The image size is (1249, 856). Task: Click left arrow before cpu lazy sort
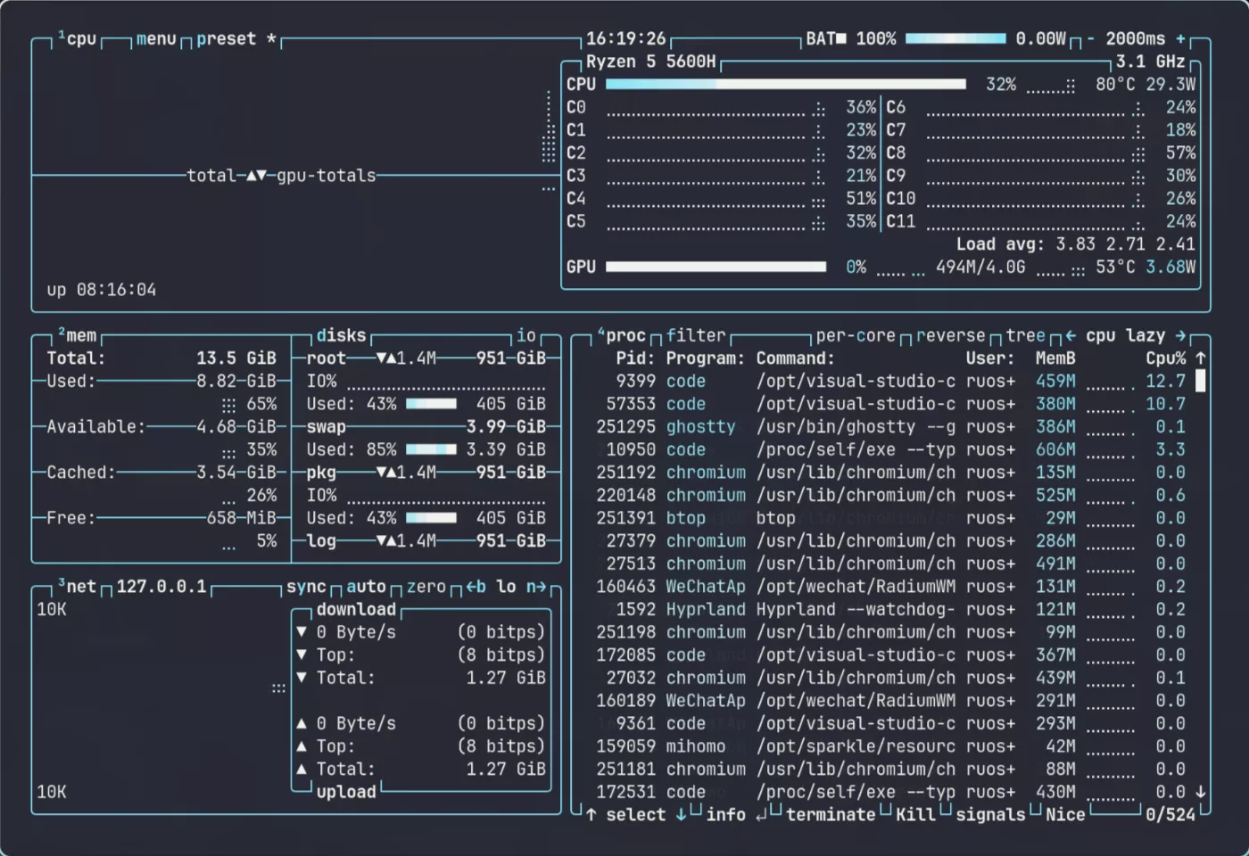click(x=1070, y=336)
